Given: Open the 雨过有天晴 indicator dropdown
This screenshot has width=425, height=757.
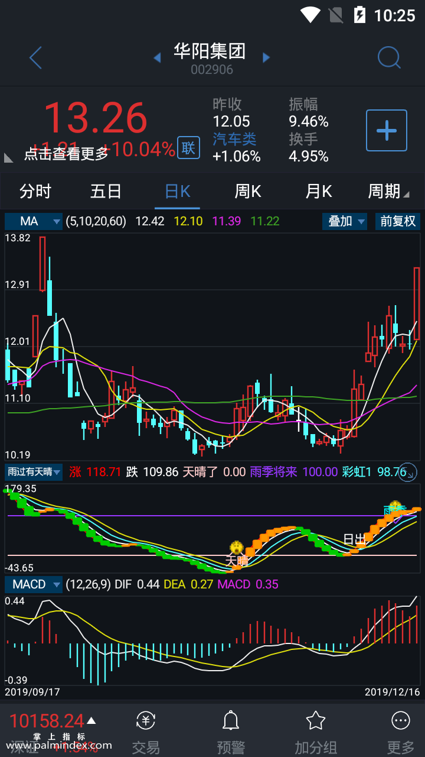Looking at the screenshot, I should point(34,472).
